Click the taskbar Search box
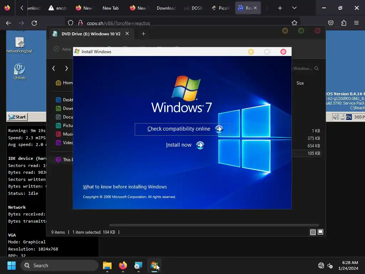Screen dimensions: 365x274 click(x=60, y=265)
